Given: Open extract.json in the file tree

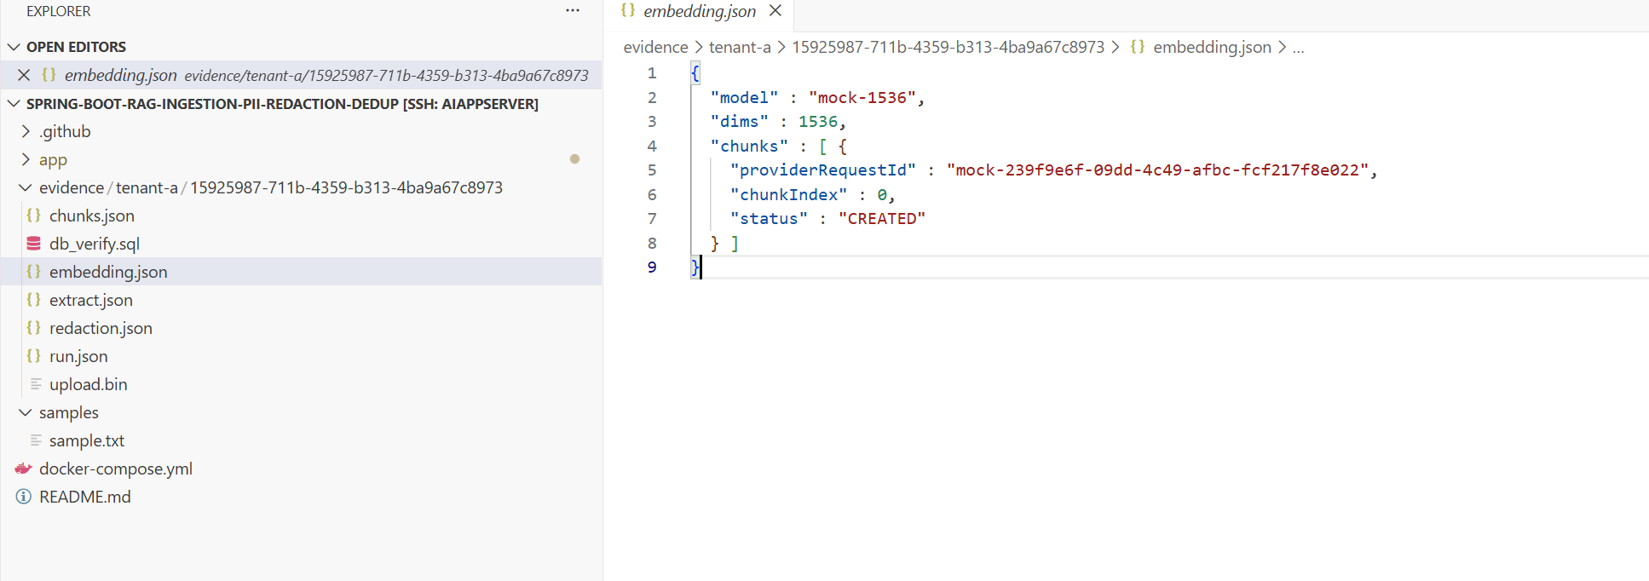Looking at the screenshot, I should 91,300.
